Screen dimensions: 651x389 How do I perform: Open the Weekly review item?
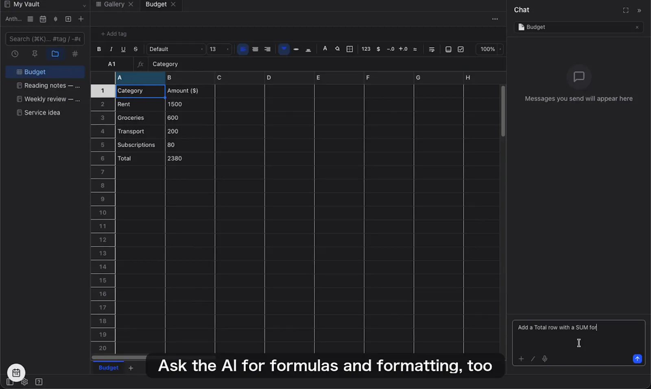tap(45, 99)
